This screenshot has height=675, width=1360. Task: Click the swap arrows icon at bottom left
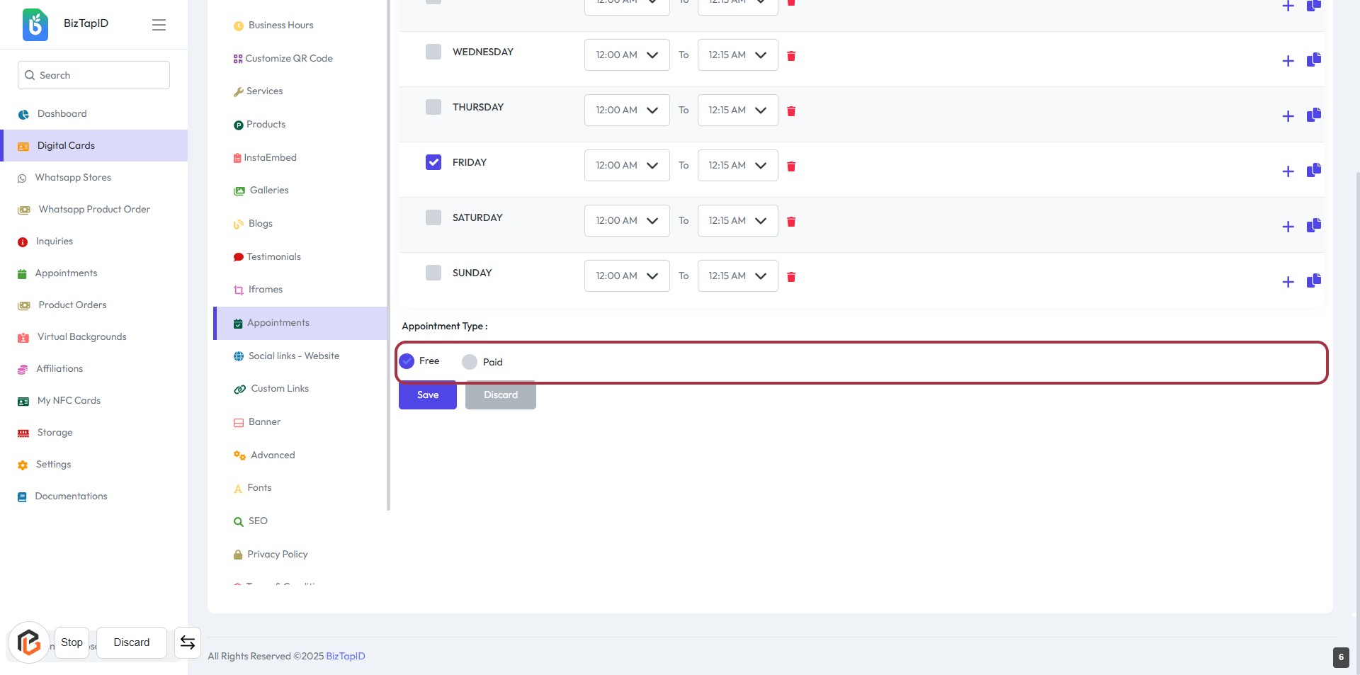[x=188, y=642]
